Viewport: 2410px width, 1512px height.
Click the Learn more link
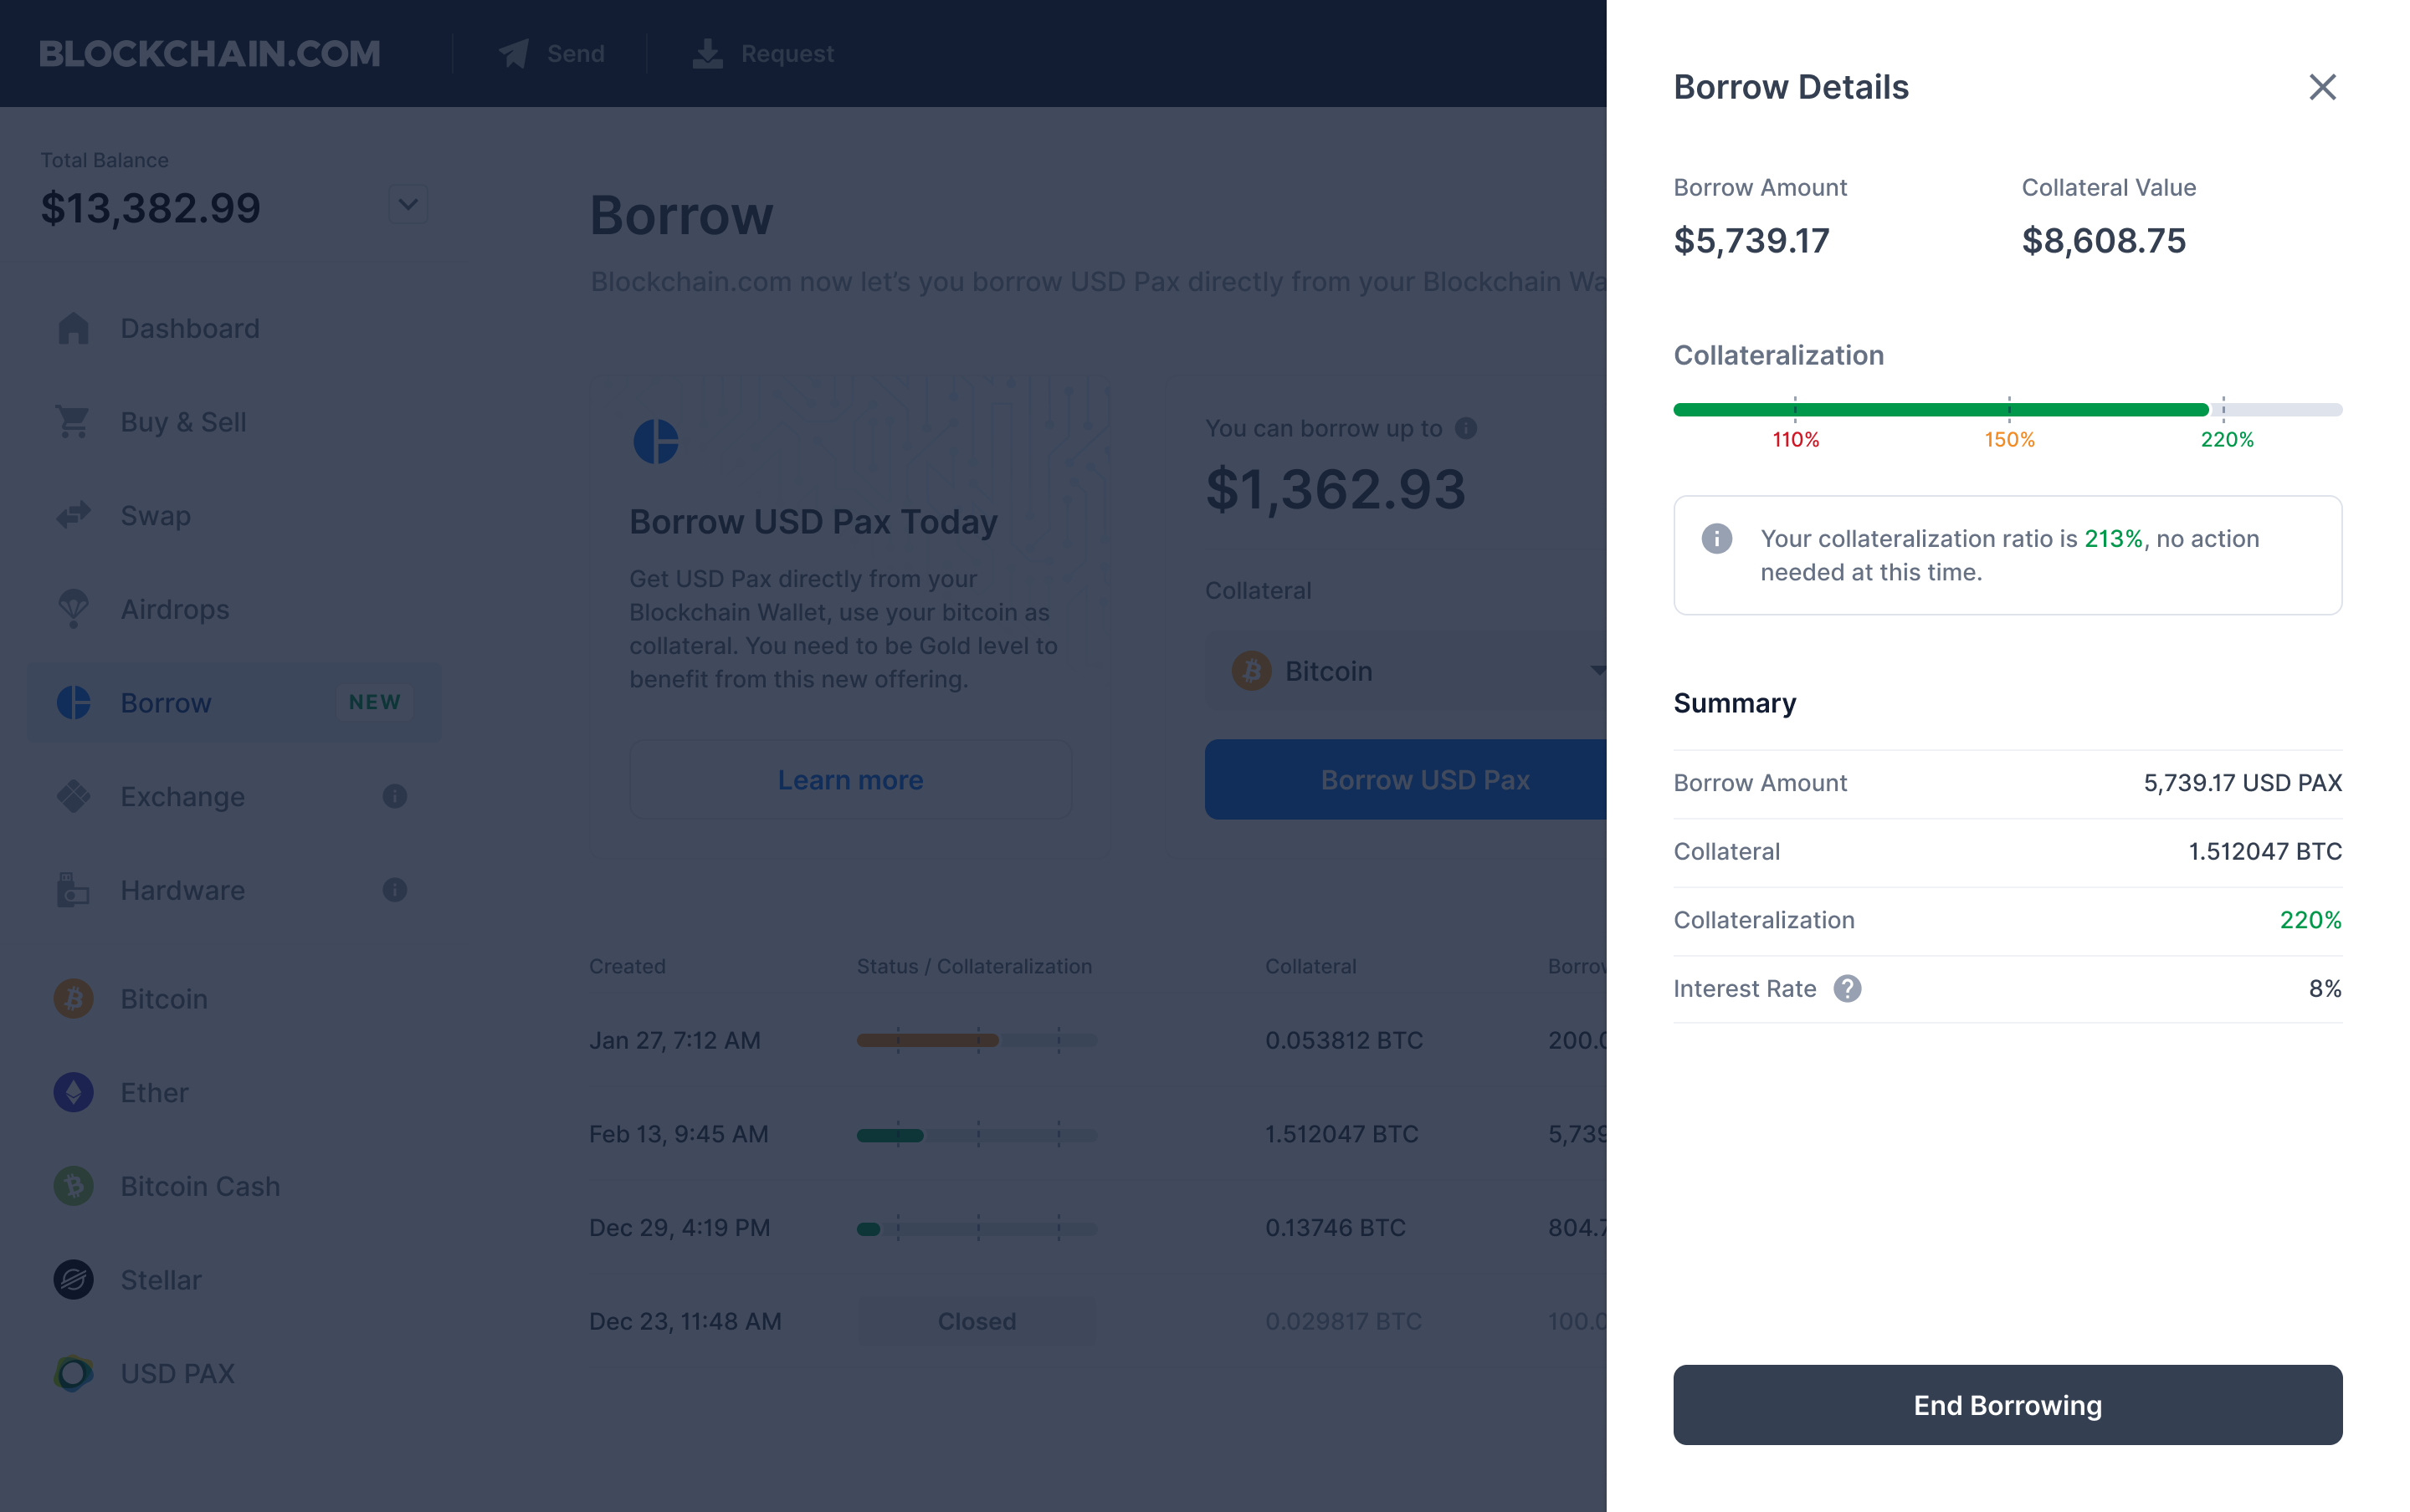(x=850, y=779)
